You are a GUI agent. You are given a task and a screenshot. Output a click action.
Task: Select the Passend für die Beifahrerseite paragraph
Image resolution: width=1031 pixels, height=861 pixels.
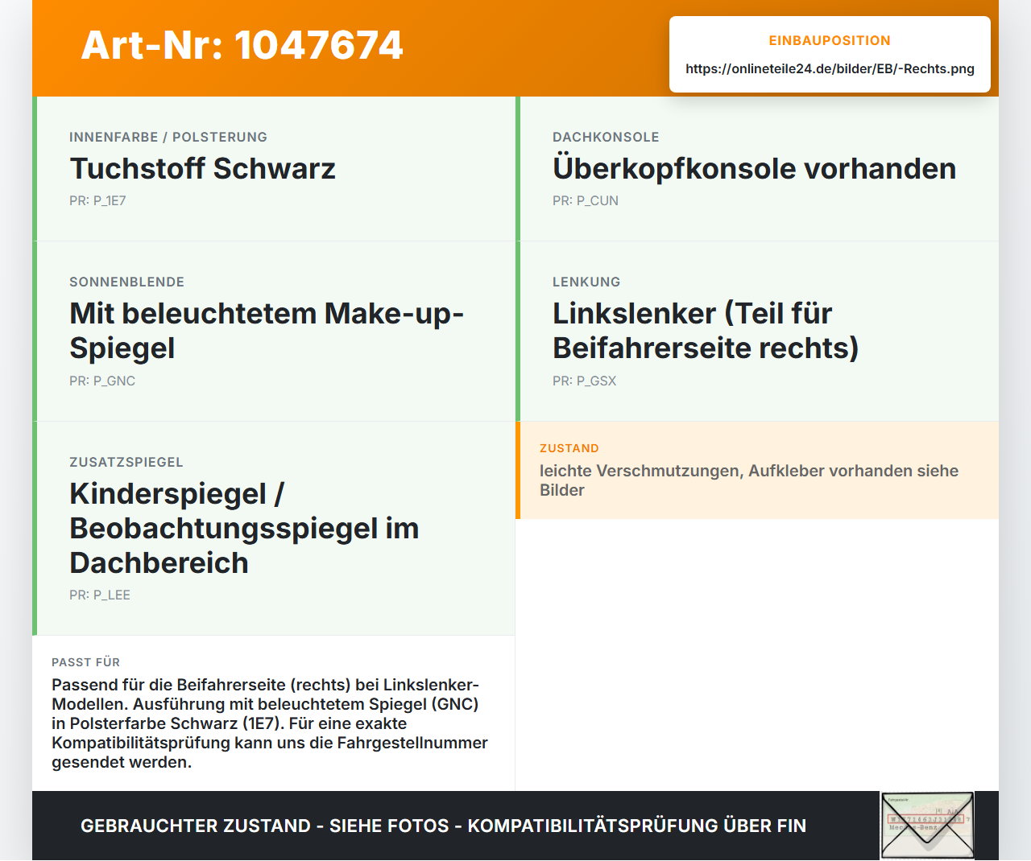270,723
